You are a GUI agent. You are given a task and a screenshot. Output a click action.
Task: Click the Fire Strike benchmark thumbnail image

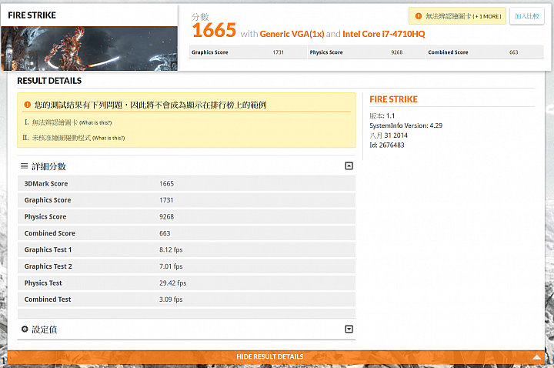pyautogui.click(x=89, y=49)
